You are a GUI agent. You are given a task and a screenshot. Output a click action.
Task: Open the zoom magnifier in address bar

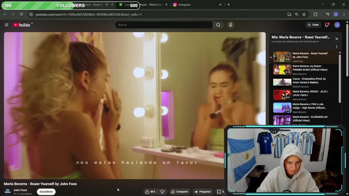297,14
